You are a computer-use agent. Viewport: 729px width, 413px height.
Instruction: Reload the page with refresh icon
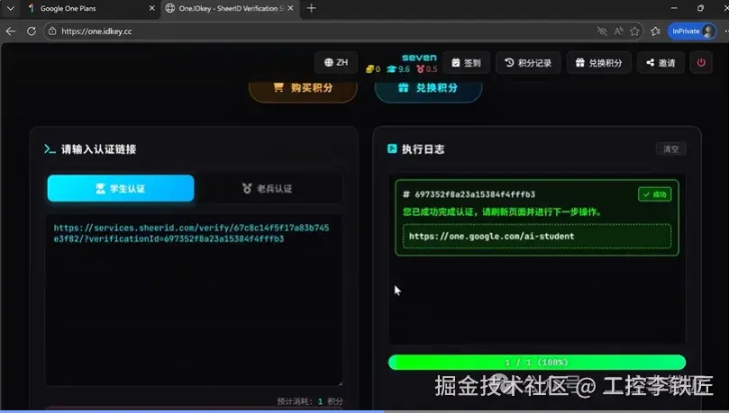click(x=32, y=31)
